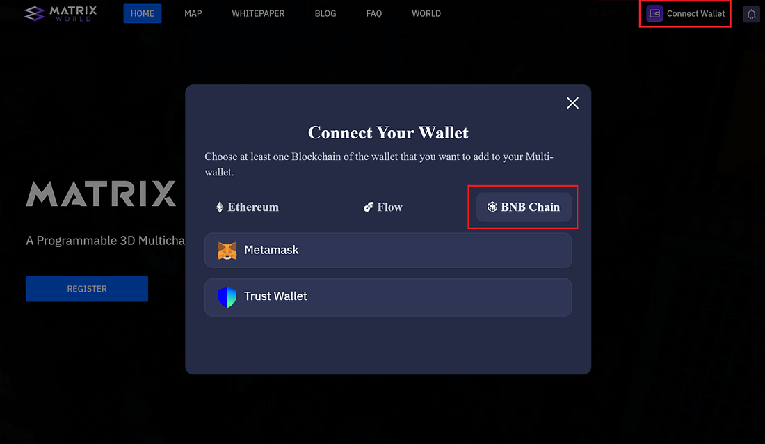Choose the Metamask wallet option
Screen dimensions: 765x444
point(388,250)
